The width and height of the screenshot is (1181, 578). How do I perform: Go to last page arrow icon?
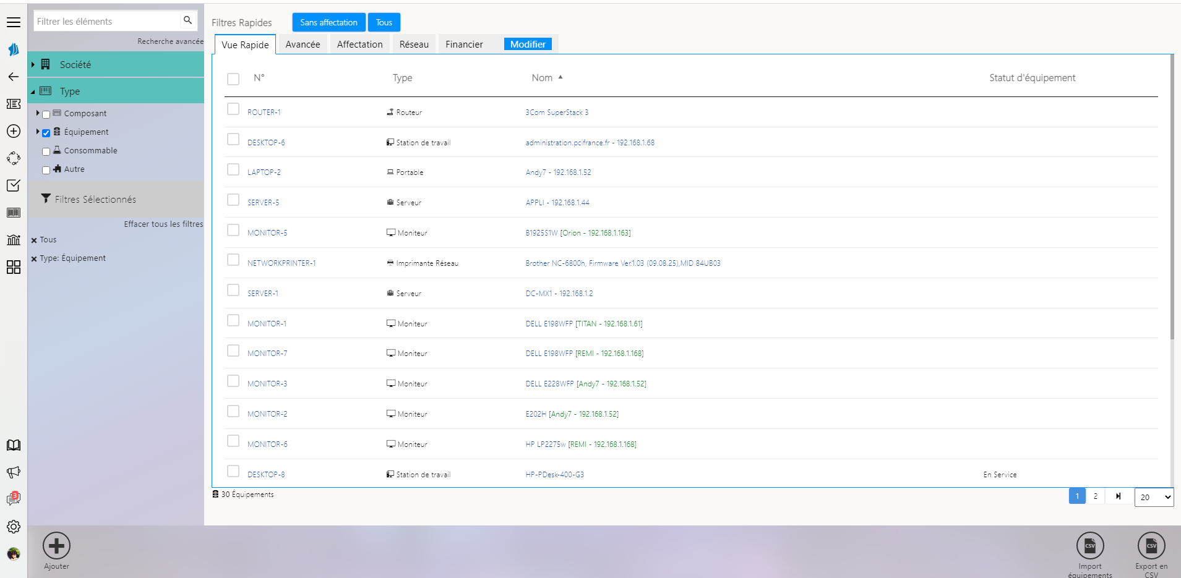1118,496
